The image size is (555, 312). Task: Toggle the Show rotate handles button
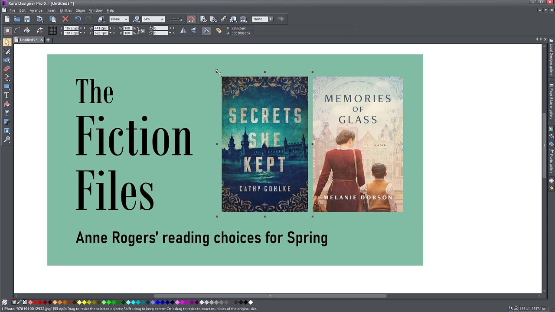click(x=17, y=30)
